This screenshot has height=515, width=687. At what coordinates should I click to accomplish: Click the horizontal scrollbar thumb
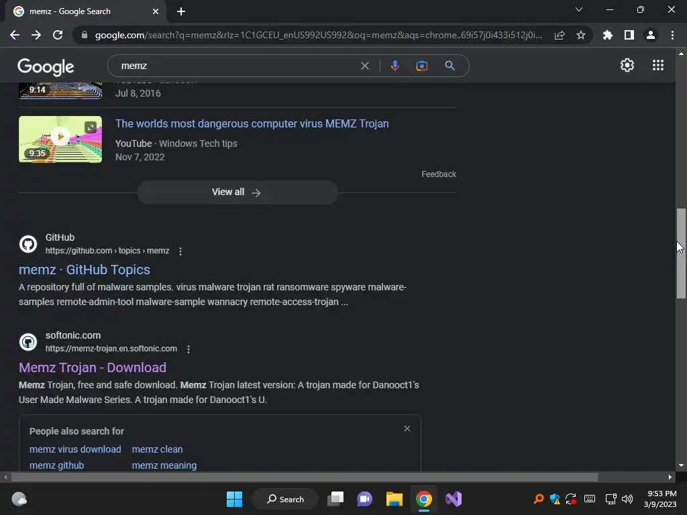(305, 477)
